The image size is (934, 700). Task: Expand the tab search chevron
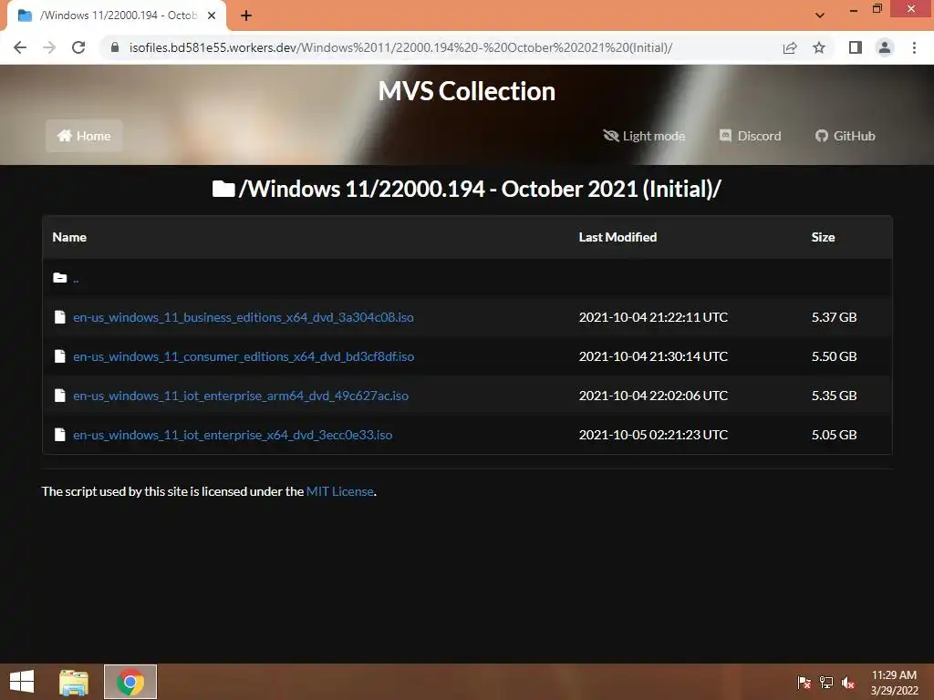coord(820,15)
